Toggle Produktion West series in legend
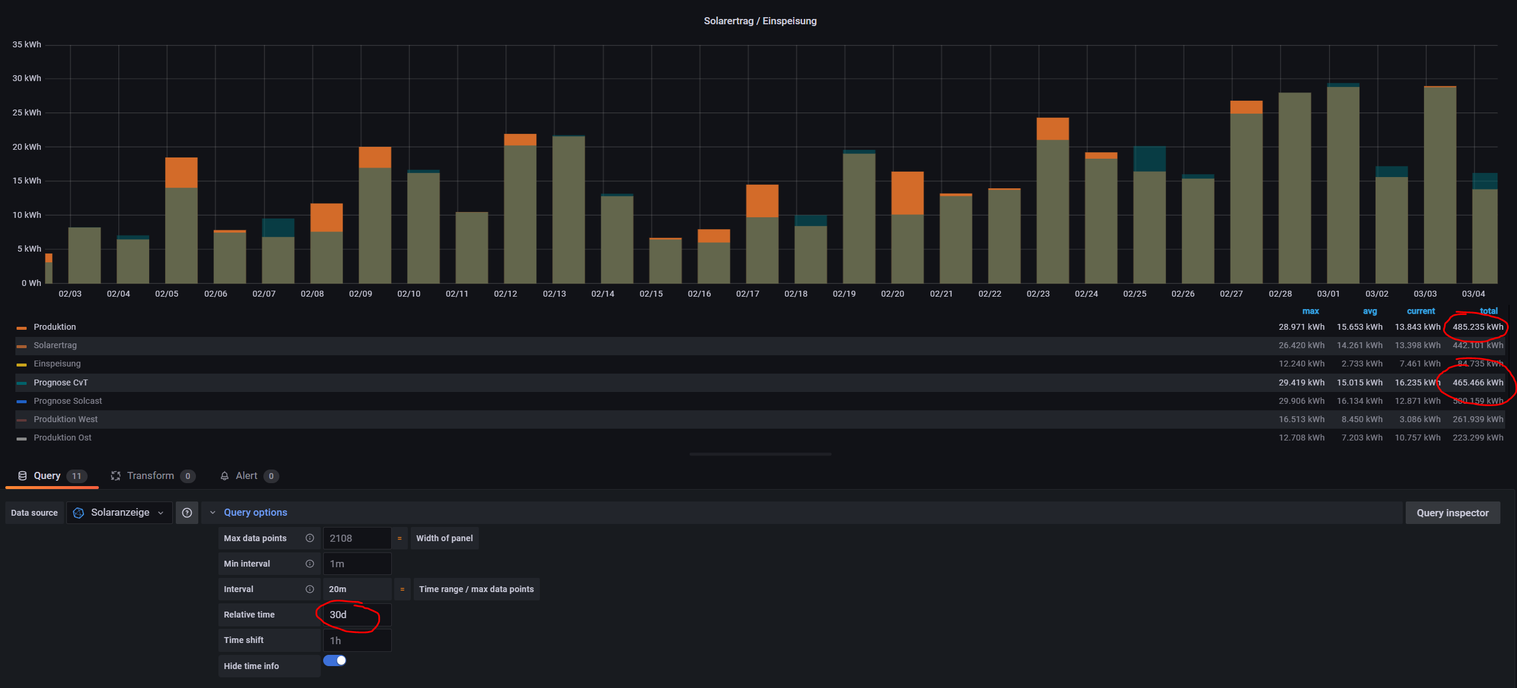This screenshot has height=688, width=1517. click(65, 419)
